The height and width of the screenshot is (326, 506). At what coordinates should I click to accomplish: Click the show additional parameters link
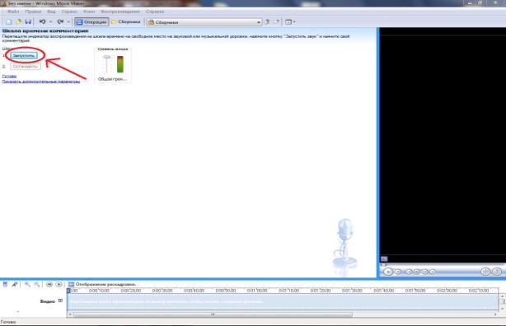point(41,81)
